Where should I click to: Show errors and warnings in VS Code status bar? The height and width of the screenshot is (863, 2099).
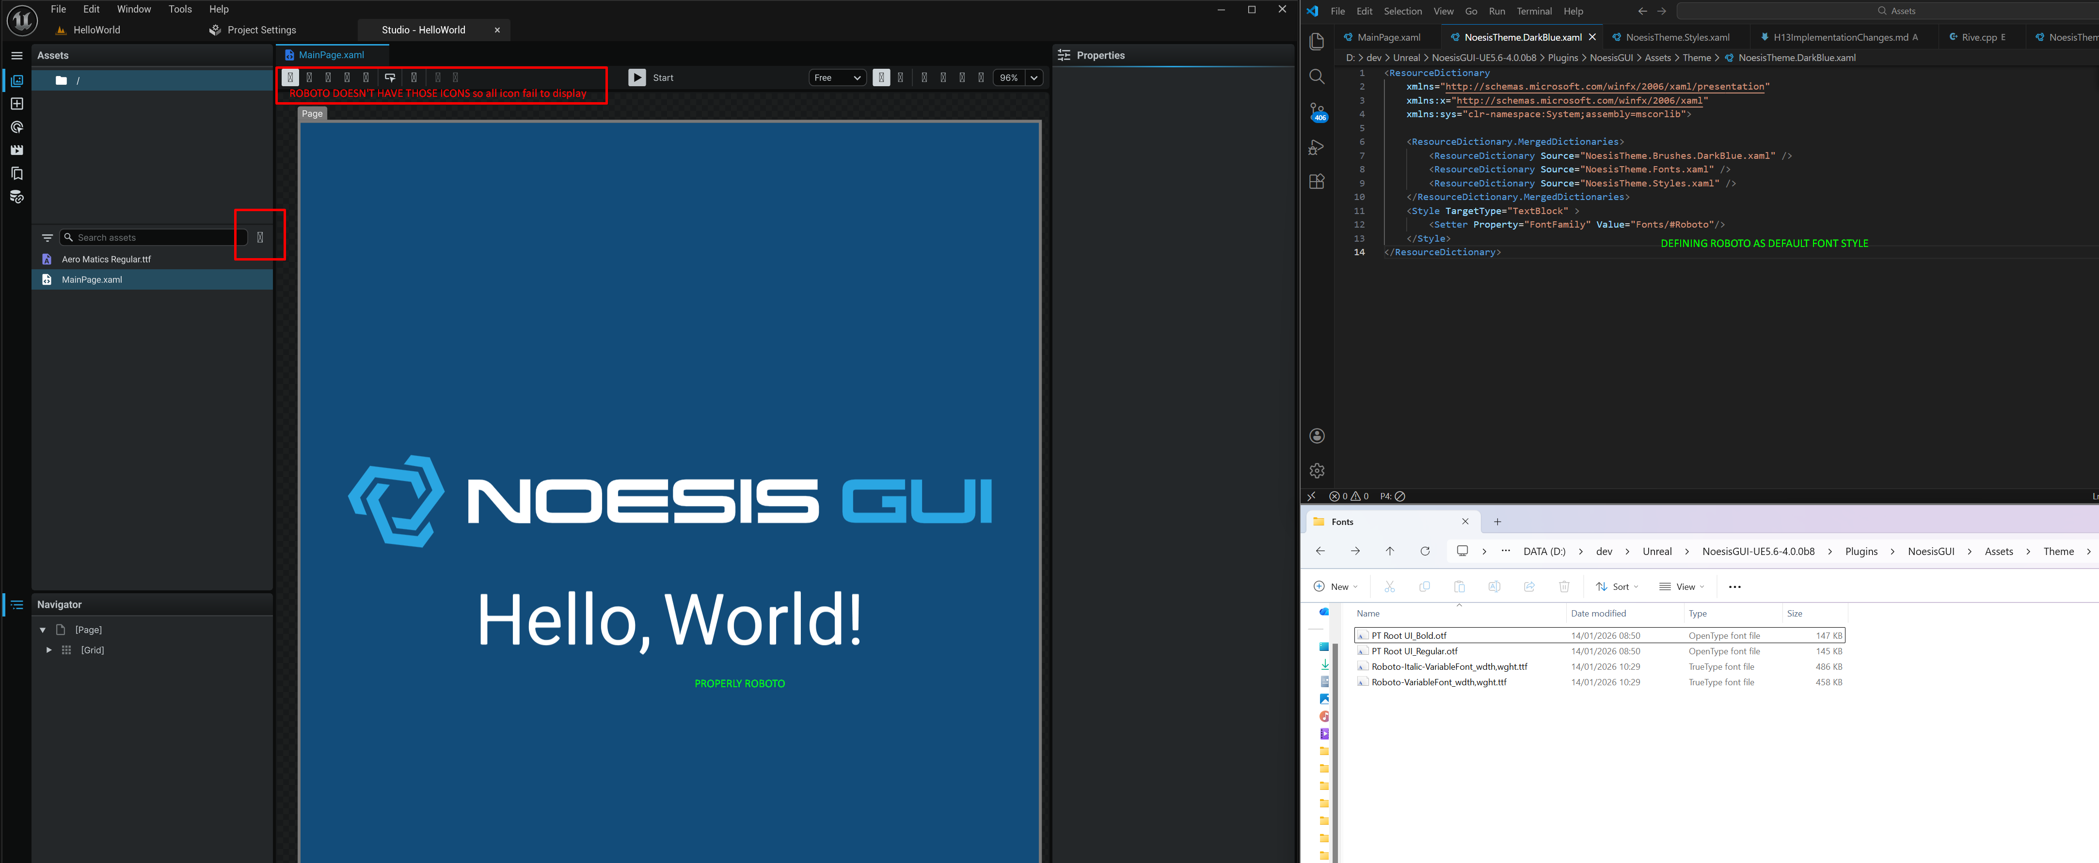click(1349, 496)
